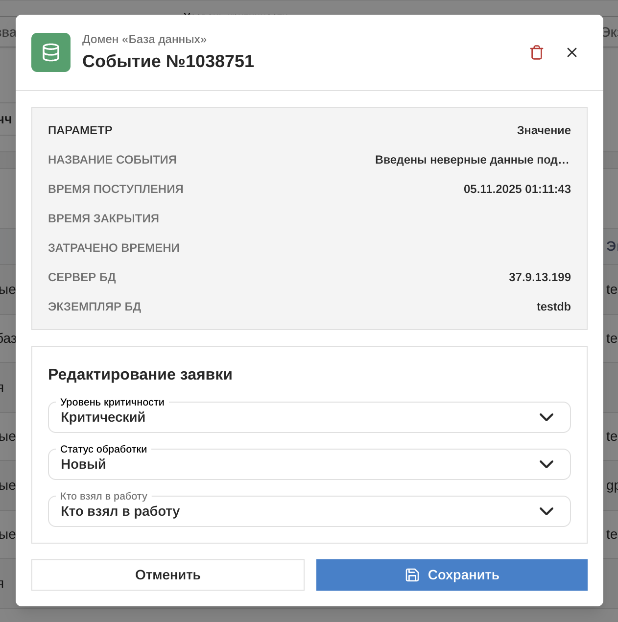Click the server IP 37.9.13.199
The width and height of the screenshot is (618, 622).
tap(540, 277)
